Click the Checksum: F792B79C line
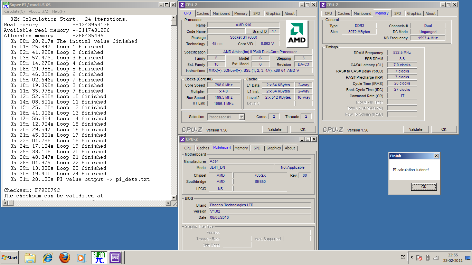 (32, 190)
